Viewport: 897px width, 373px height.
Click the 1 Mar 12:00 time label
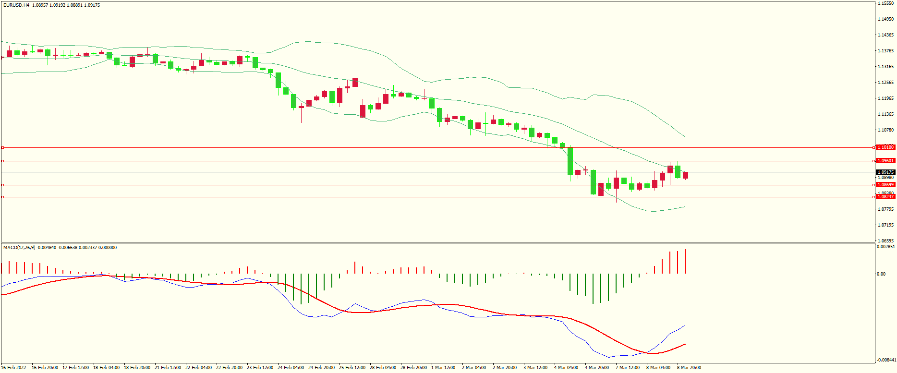pos(444,368)
